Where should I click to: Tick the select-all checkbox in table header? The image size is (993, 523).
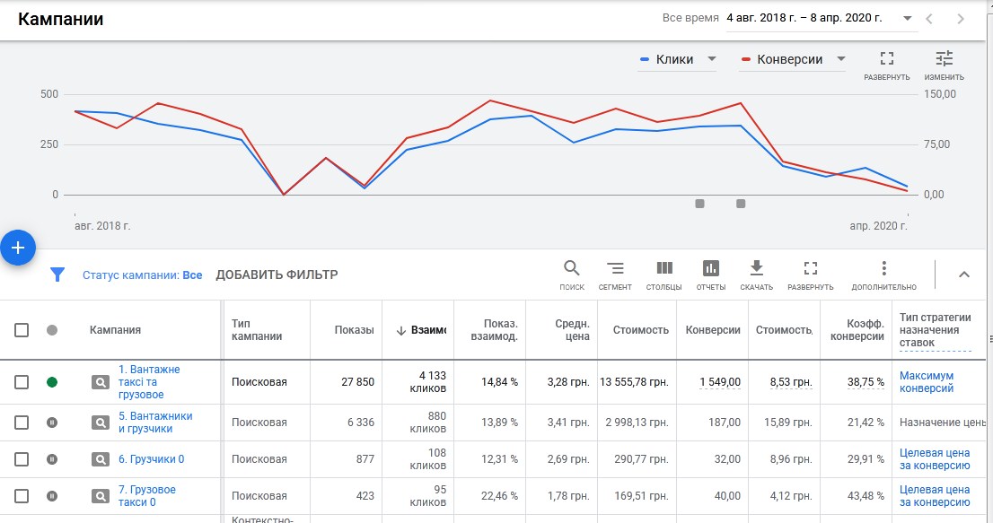[22, 330]
